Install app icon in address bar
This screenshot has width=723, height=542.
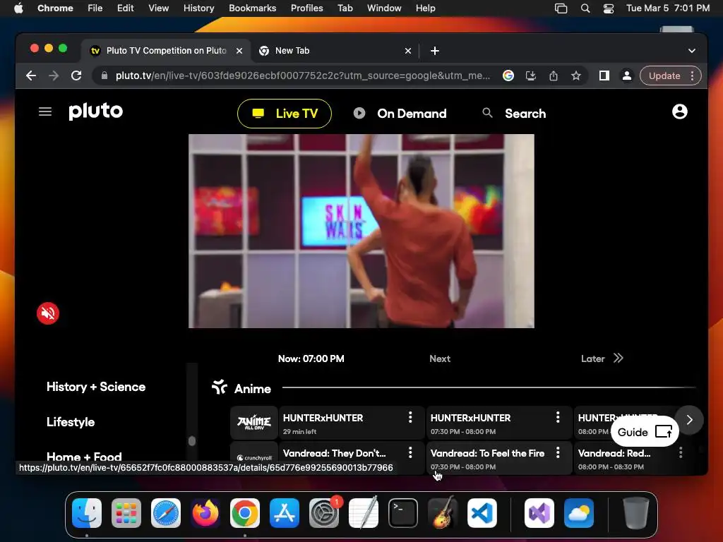(531, 76)
